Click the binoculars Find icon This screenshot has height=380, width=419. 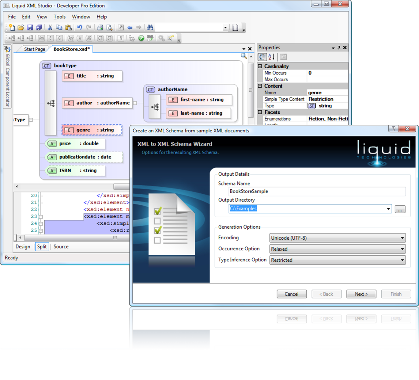pyautogui.click(x=150, y=28)
